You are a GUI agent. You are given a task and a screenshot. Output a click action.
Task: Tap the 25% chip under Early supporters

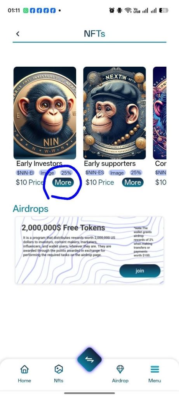click(136, 173)
